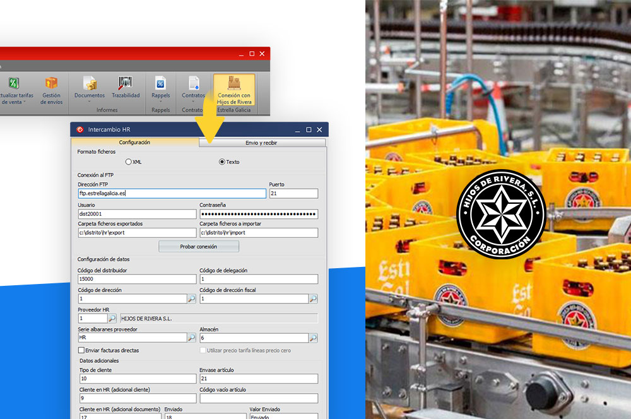Screen dimensions: 631x419
Task: Click the Contraseña password field
Action: (258, 214)
